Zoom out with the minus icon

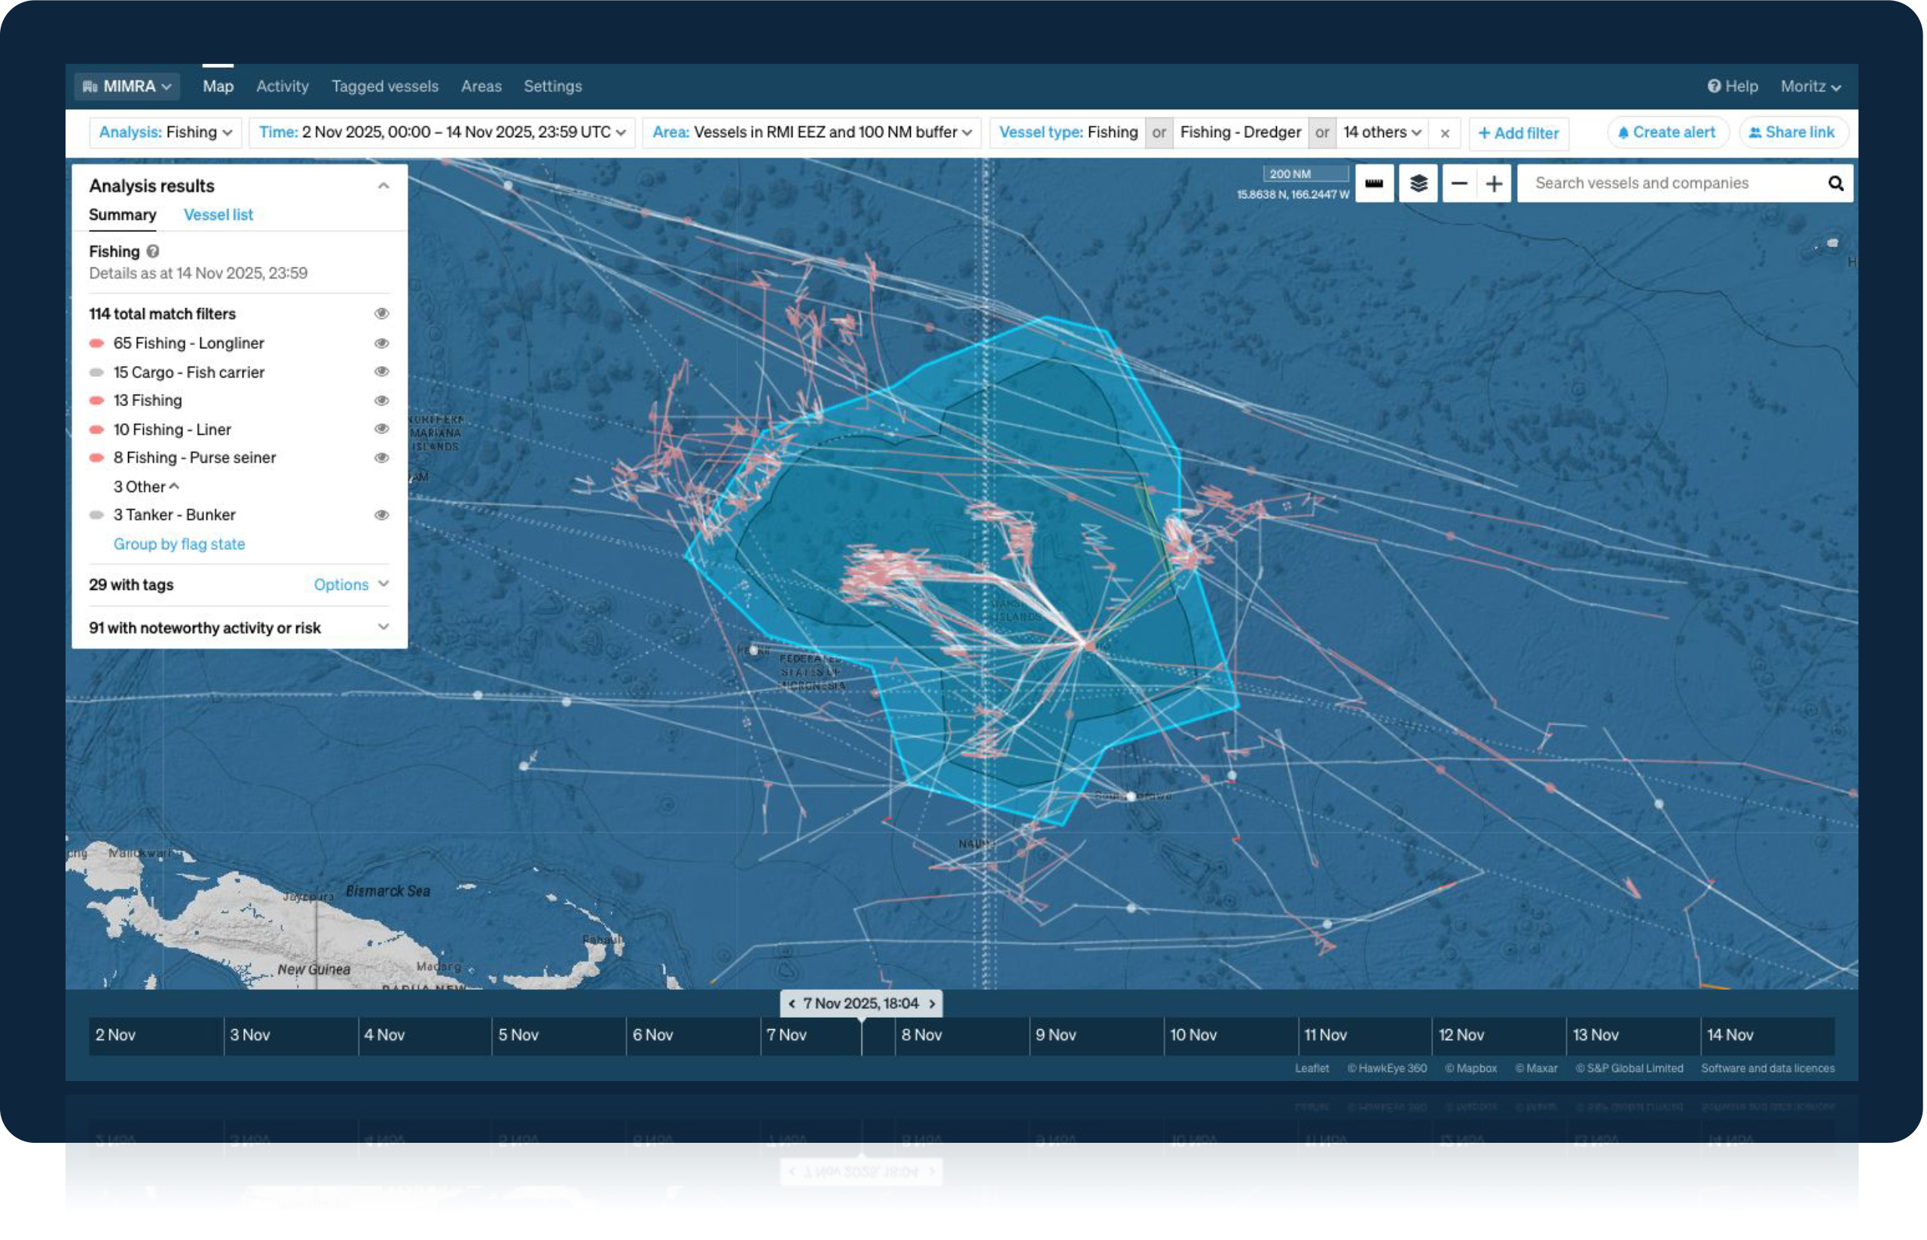[1461, 184]
